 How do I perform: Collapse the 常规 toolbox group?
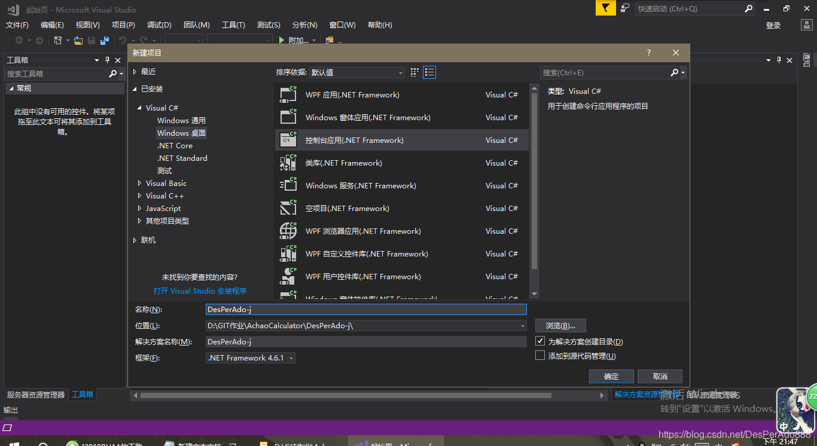(x=10, y=88)
